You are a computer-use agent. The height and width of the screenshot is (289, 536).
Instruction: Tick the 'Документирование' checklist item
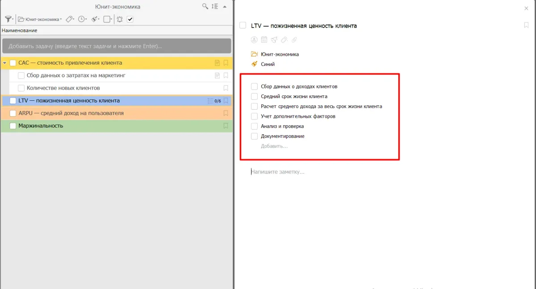254,136
